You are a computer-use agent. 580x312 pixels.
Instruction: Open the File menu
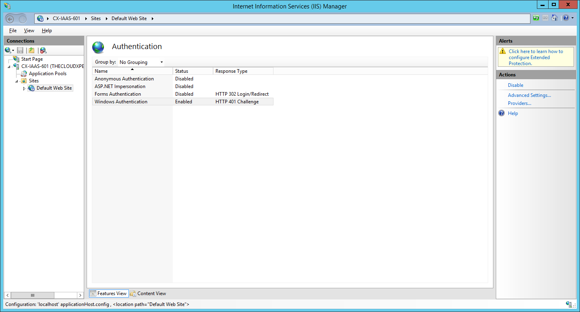[13, 31]
